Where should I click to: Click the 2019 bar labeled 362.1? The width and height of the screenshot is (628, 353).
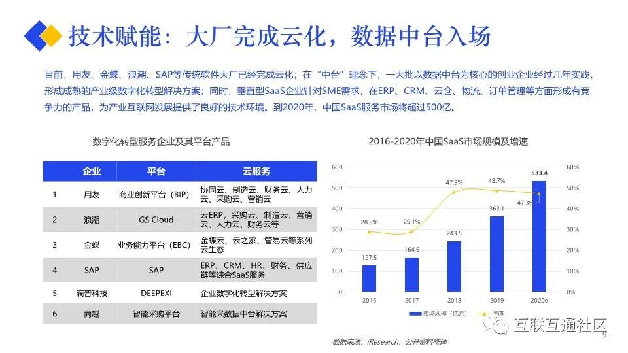coord(497,254)
